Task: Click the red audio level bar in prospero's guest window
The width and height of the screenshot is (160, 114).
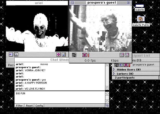Action: tap(88, 55)
